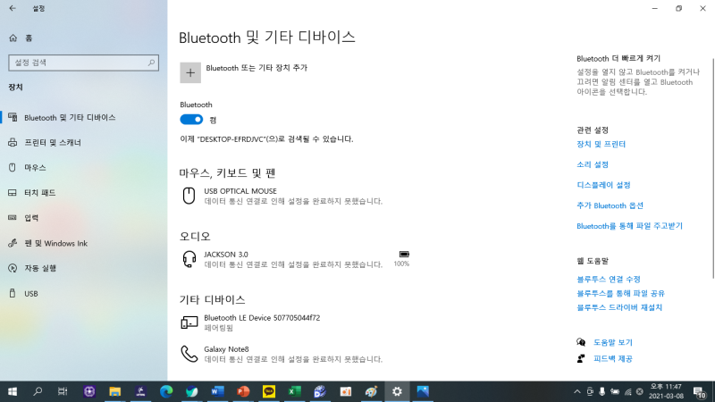715x402 pixels.
Task: Open Task View from taskbar
Action: (x=63, y=391)
